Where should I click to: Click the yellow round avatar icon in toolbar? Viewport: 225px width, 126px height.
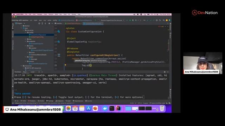pos(167,20)
